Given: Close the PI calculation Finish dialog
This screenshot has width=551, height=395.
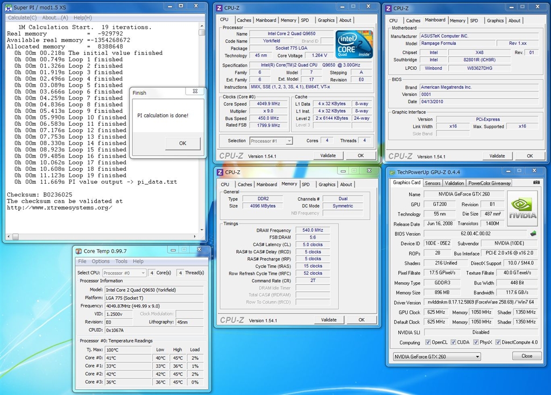Looking at the screenshot, I should 194,92.
